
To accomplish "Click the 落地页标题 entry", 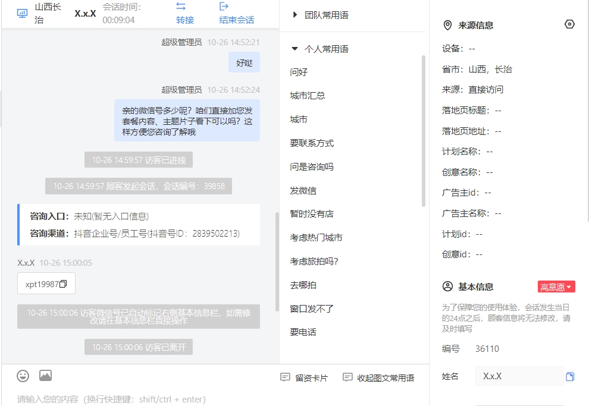I will coord(471,111).
